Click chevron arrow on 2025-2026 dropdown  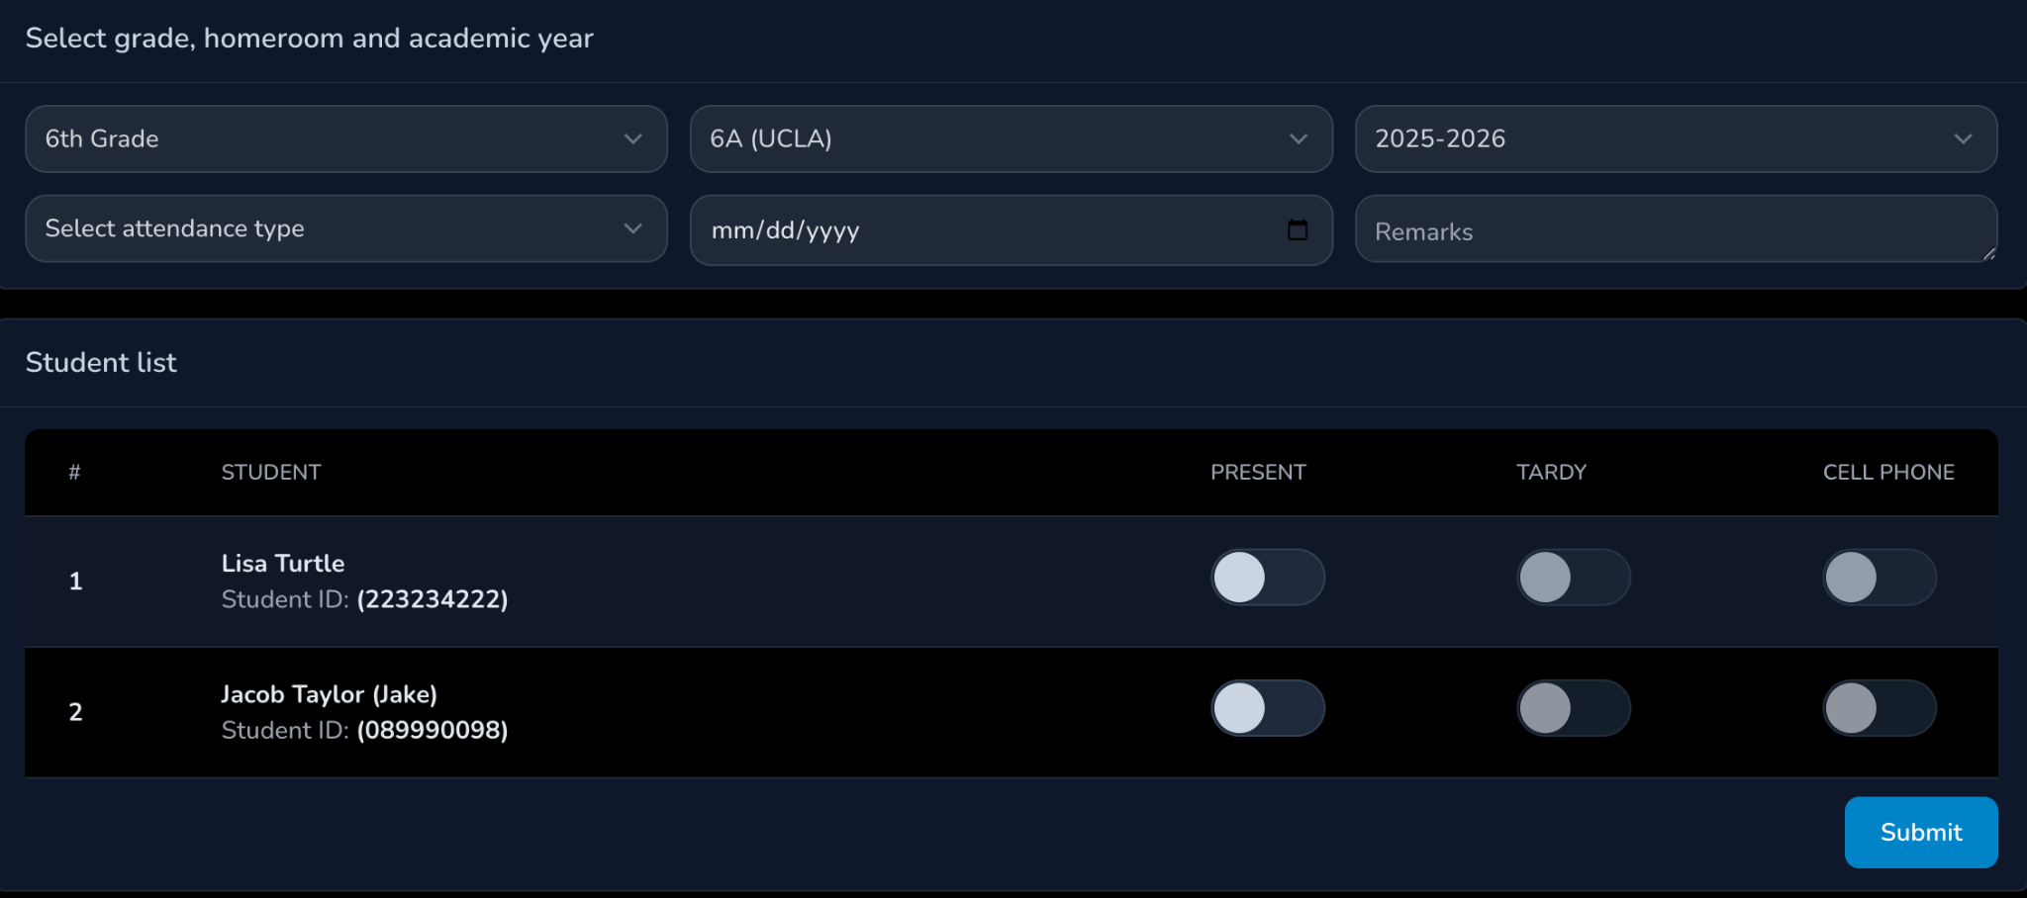coord(1963,139)
